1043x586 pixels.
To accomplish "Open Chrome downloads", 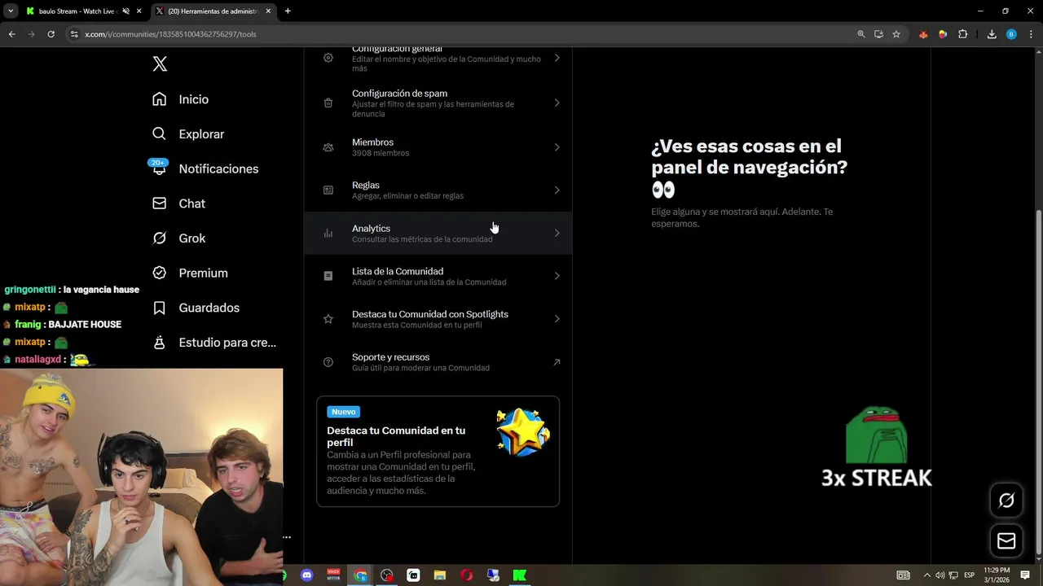I will click(x=992, y=34).
